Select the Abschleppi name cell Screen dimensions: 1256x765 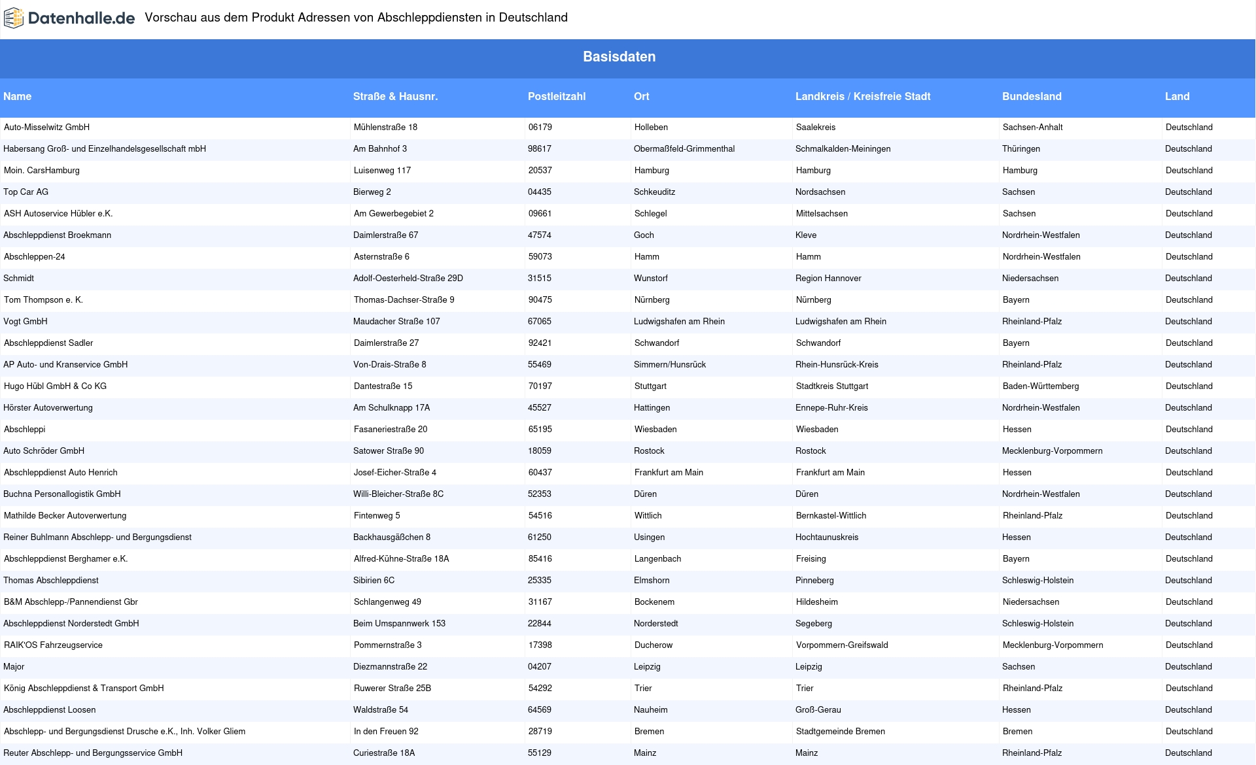pos(25,430)
